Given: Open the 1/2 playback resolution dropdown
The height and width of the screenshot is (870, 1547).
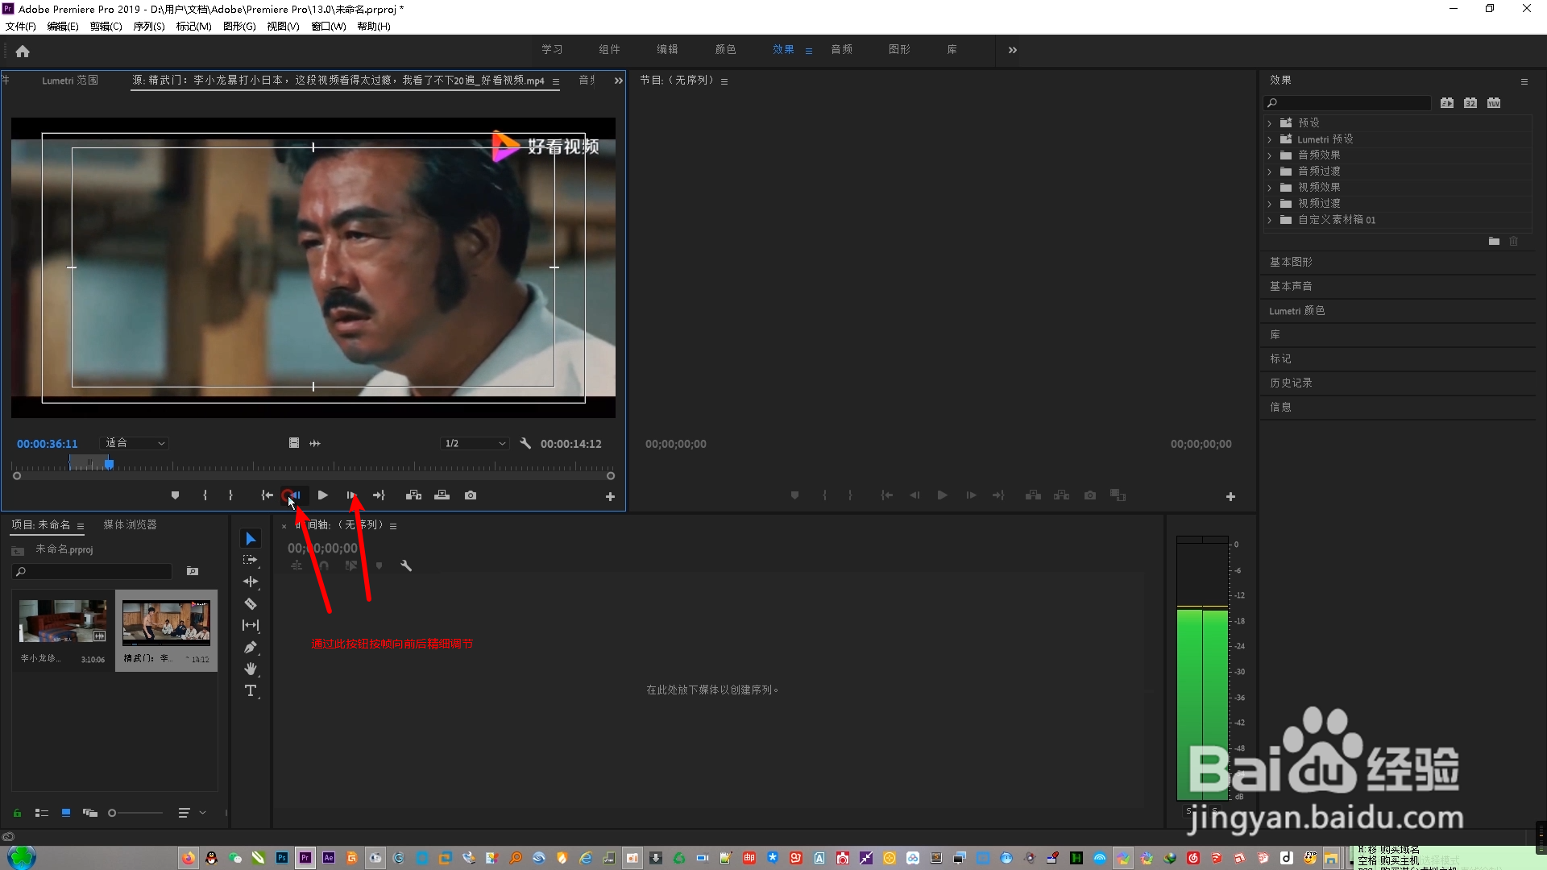Looking at the screenshot, I should coord(475,443).
